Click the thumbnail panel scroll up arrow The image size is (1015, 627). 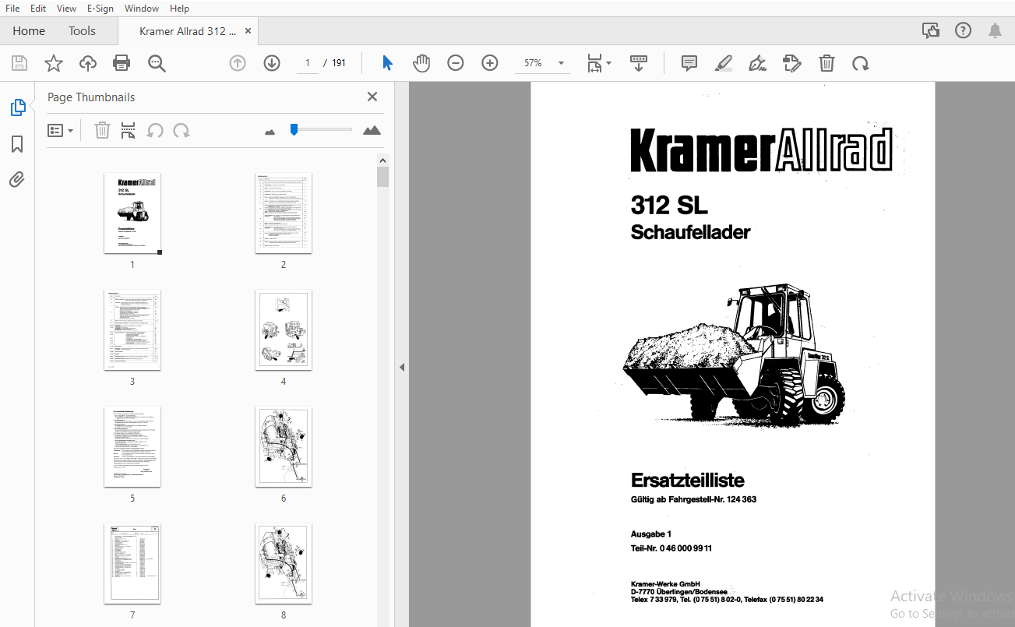(382, 160)
